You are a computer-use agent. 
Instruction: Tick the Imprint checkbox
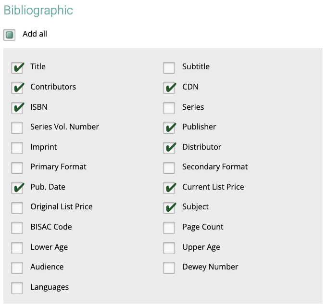17,148
